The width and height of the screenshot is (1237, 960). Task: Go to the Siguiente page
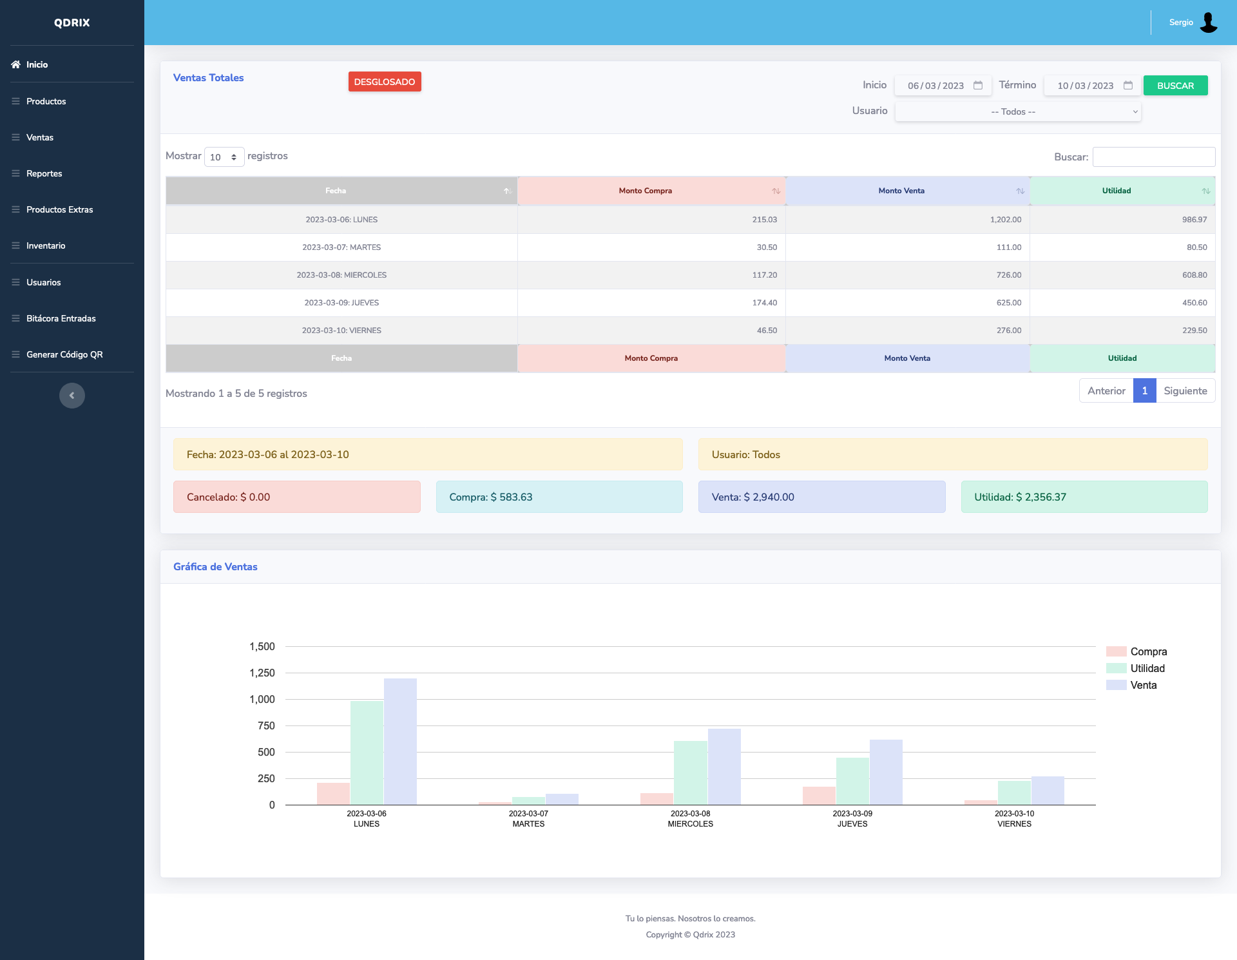click(x=1185, y=390)
